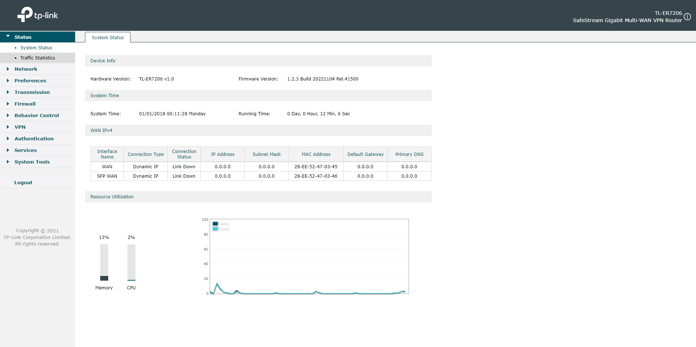The image size is (696, 347).
Task: Click the Core1 legend color box
Action: 215,224
